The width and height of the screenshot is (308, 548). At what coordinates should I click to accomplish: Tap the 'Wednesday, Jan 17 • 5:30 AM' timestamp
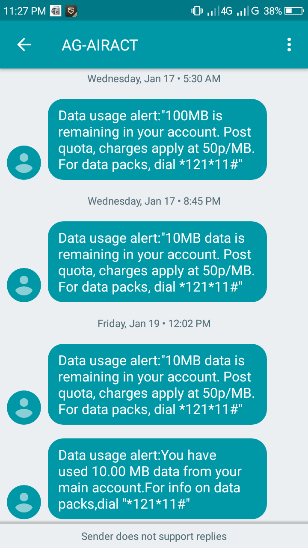[154, 79]
